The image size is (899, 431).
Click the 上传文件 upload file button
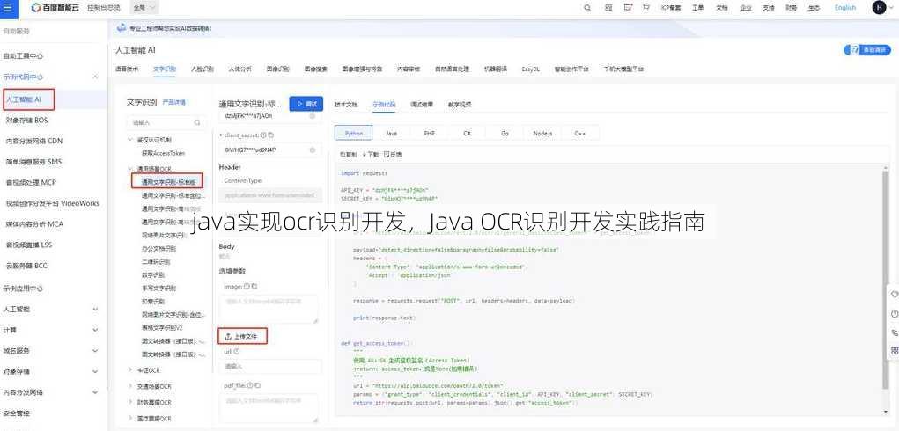[244, 337]
